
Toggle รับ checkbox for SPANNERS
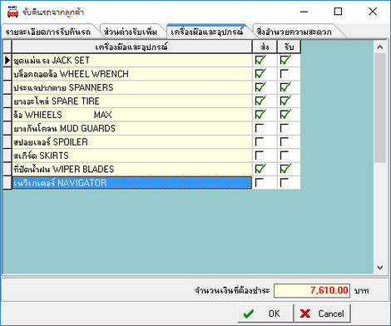(x=285, y=87)
